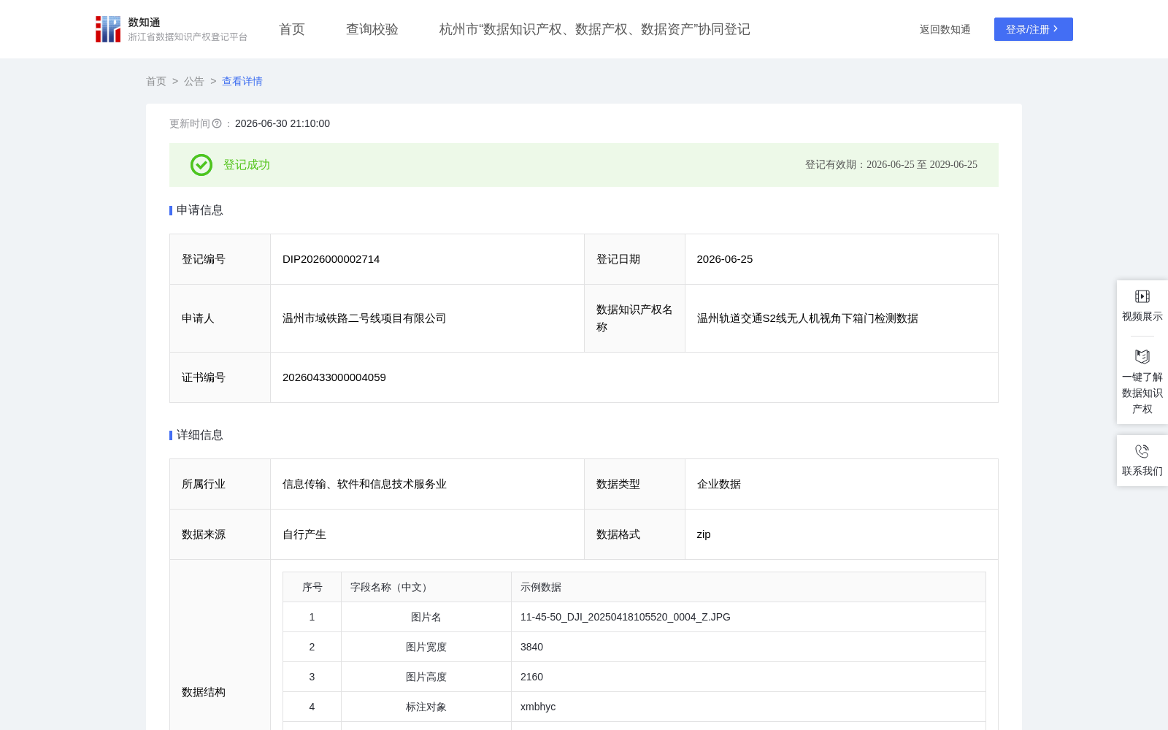
Task: Open the 查询校验 menu item
Action: tap(372, 29)
